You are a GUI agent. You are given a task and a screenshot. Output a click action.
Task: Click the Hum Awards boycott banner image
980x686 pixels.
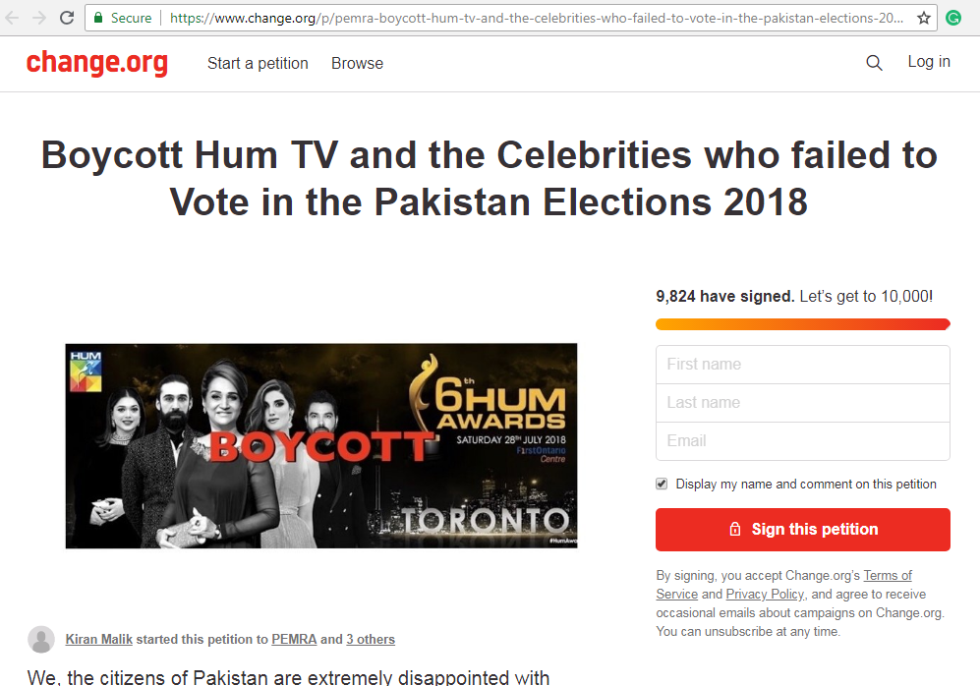point(321,445)
